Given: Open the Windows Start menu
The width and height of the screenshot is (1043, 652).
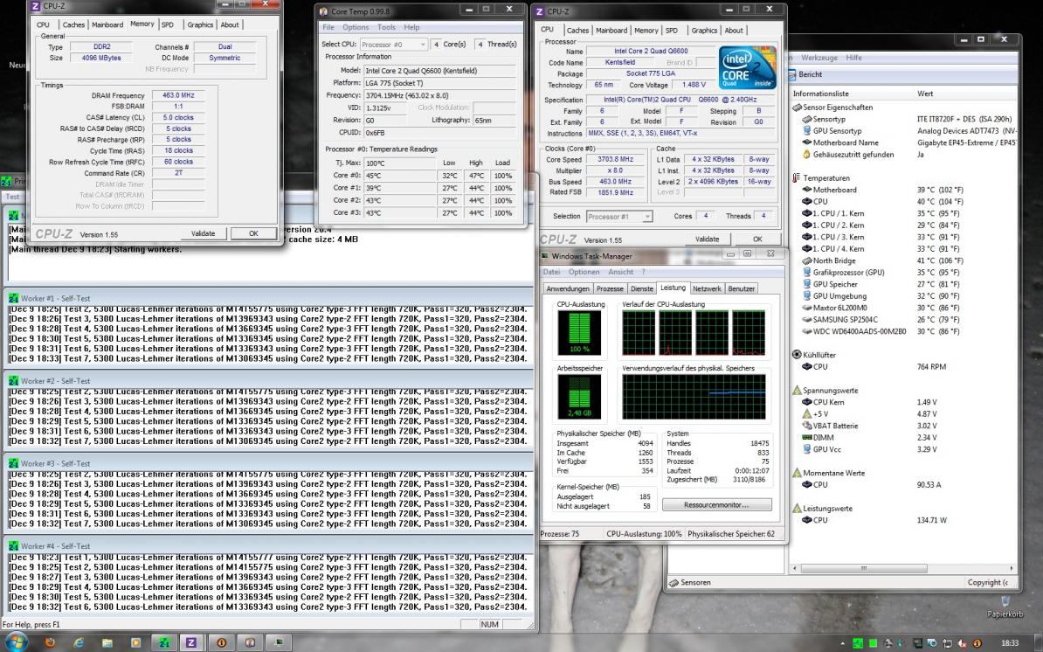Looking at the screenshot, I should pos(16,642).
